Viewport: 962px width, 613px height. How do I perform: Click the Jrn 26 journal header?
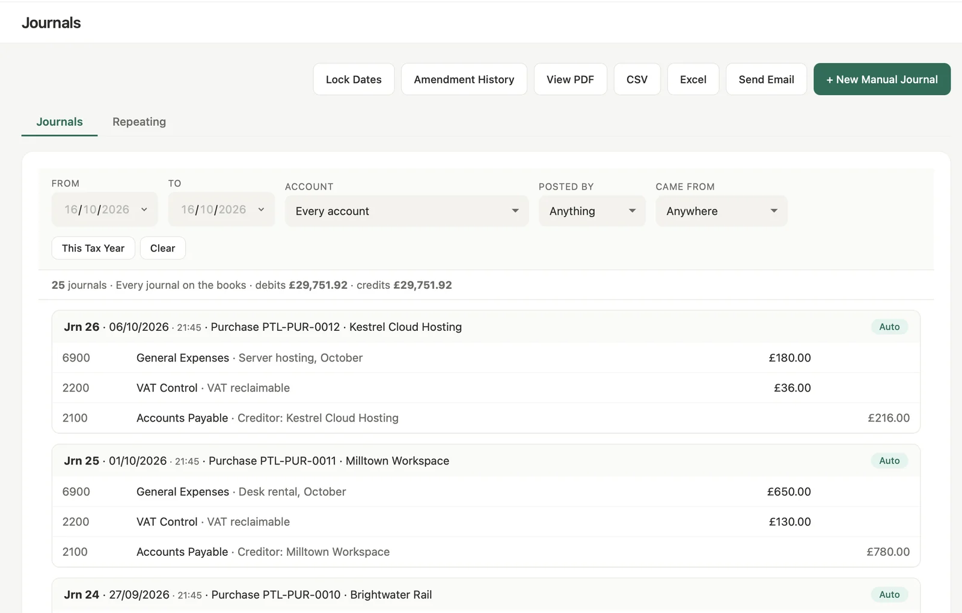pyautogui.click(x=486, y=327)
